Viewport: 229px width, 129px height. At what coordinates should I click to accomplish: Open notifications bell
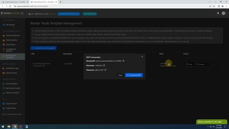click(x=218, y=13)
